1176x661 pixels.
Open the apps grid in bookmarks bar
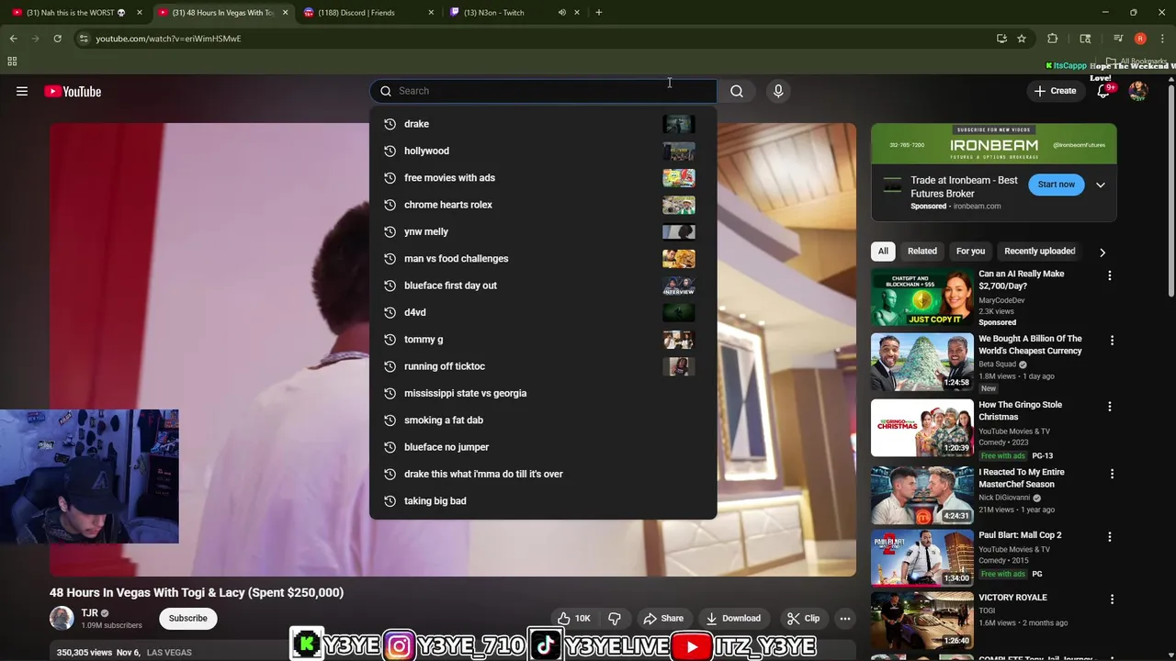[12, 62]
